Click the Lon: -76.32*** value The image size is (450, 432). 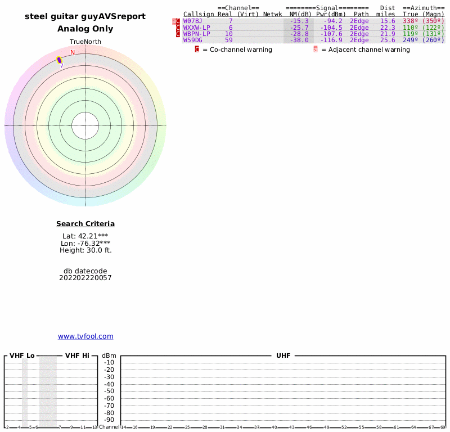tap(85, 244)
